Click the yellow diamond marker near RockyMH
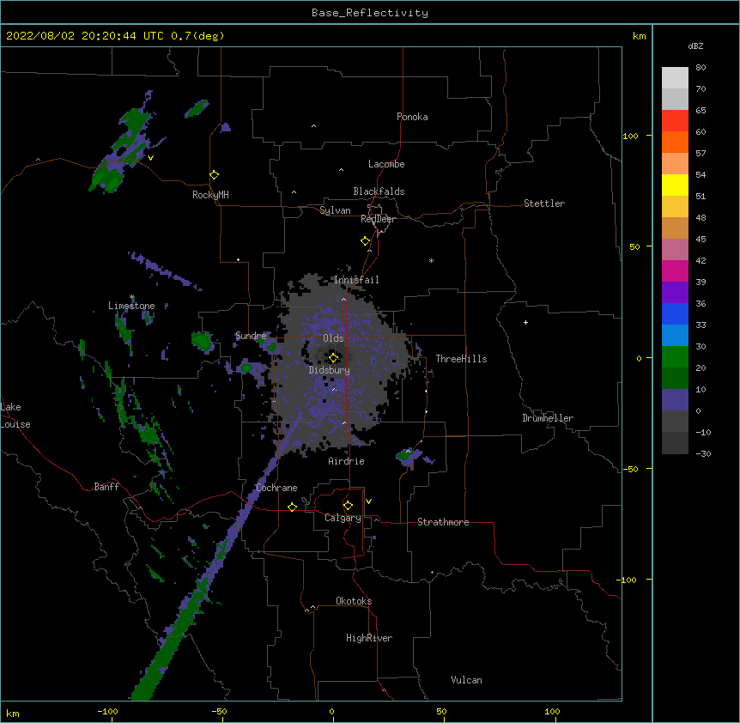The image size is (740, 723). point(214,175)
